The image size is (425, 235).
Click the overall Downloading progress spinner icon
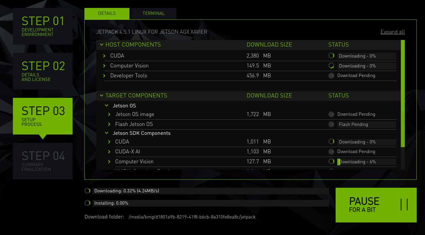pos(87,191)
